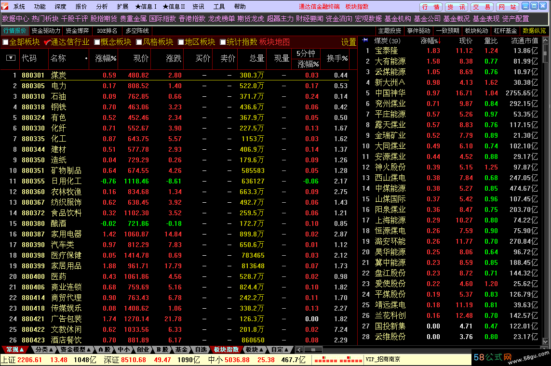Switch to the 资金驱动力 tab

tap(46, 31)
